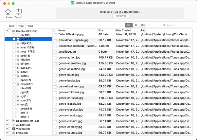
Task: Click the Total 12.81 GB summary text
Action: [120, 12]
